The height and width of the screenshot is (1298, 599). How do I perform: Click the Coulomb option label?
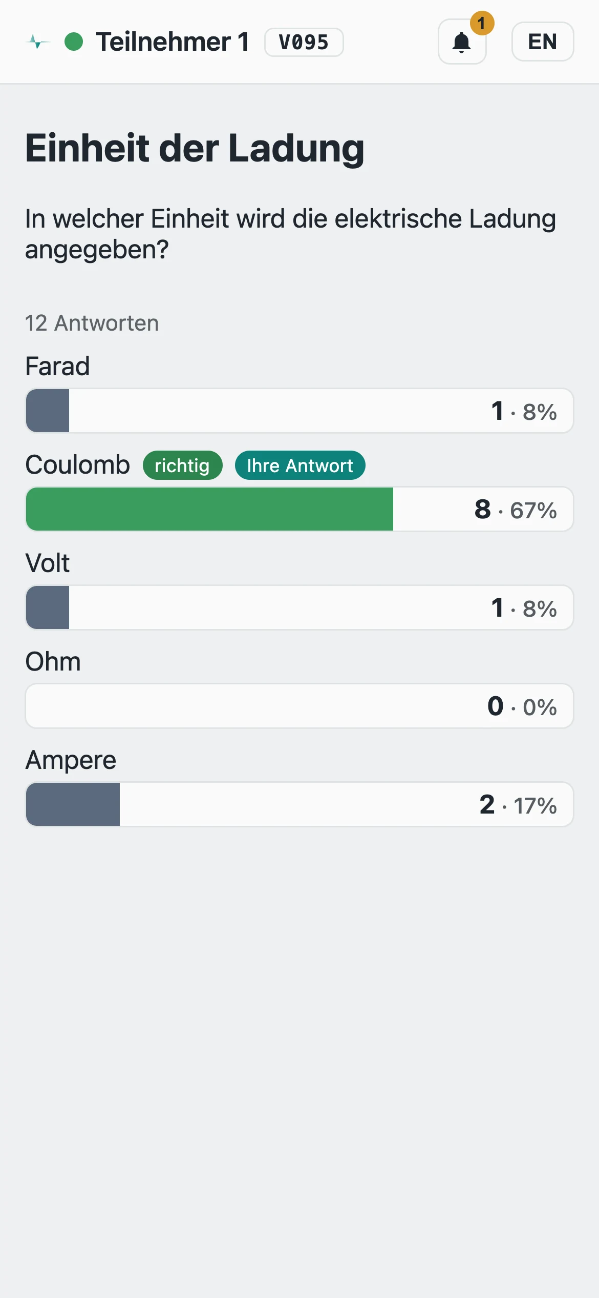[x=78, y=465]
